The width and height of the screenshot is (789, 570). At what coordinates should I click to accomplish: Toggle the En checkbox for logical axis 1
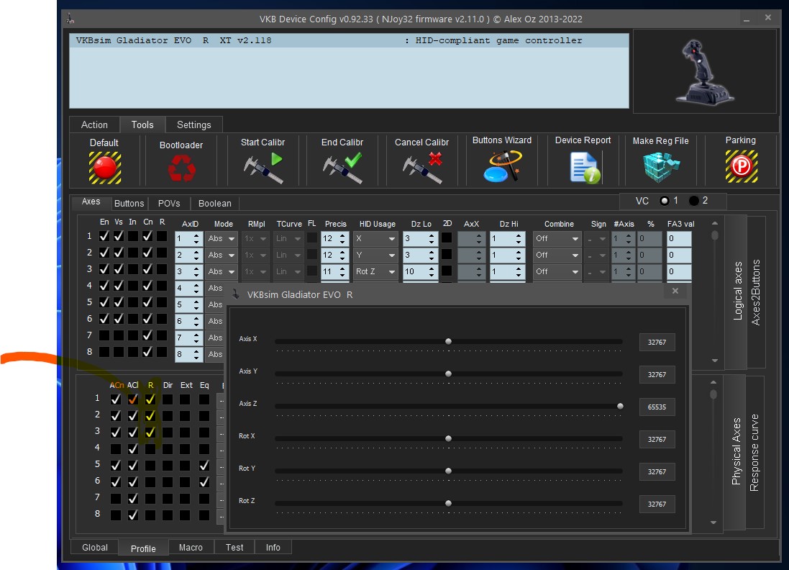pyautogui.click(x=104, y=236)
